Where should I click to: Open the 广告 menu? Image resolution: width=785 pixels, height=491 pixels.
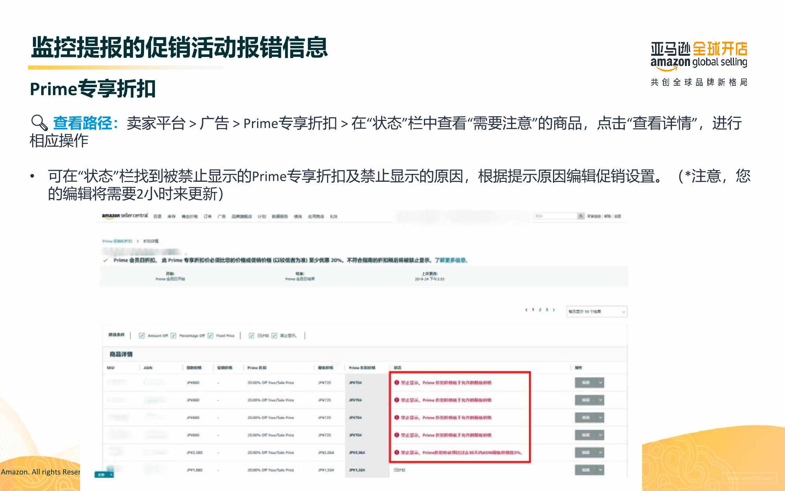coord(221,216)
